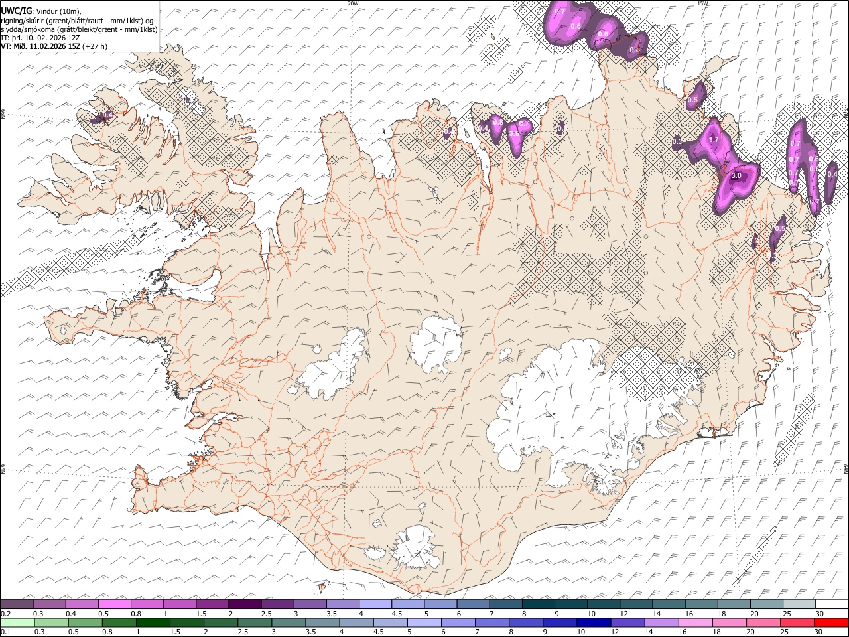849x637 pixels.
Task: Click the '0.4' snowfall label in the Westfjords
Action: click(107, 115)
